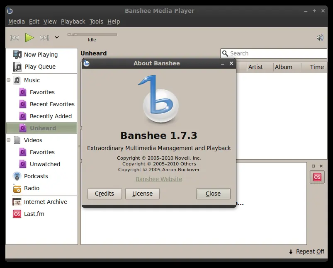Open the Edit menu
The width and height of the screenshot is (333, 268).
(x=34, y=22)
